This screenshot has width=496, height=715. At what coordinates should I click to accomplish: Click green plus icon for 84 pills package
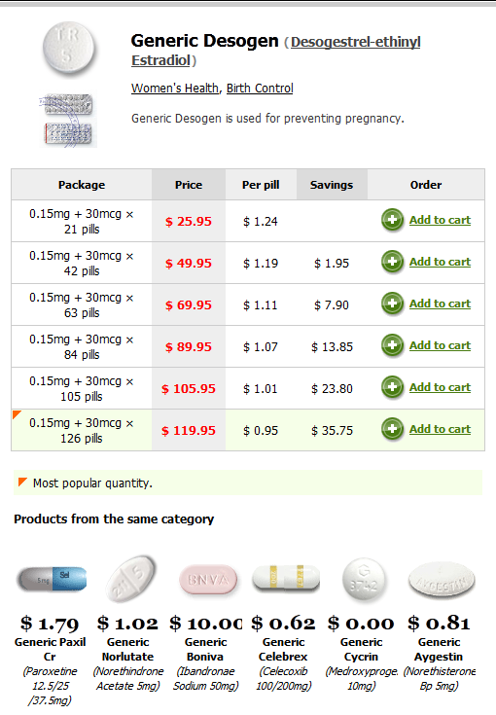pos(392,345)
